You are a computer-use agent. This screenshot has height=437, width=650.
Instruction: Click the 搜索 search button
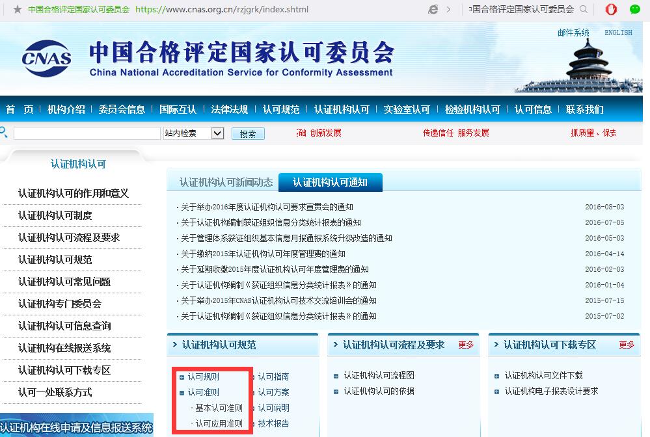(248, 133)
